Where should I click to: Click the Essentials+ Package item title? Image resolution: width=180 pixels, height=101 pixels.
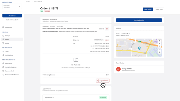[x=53, y=26]
